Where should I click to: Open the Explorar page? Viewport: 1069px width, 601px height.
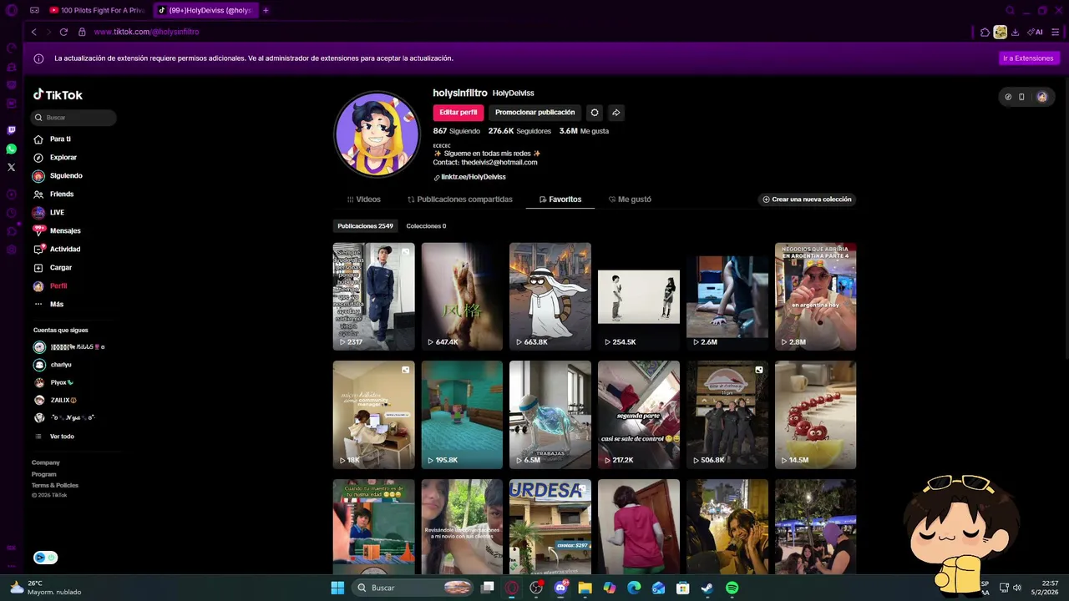(x=63, y=158)
